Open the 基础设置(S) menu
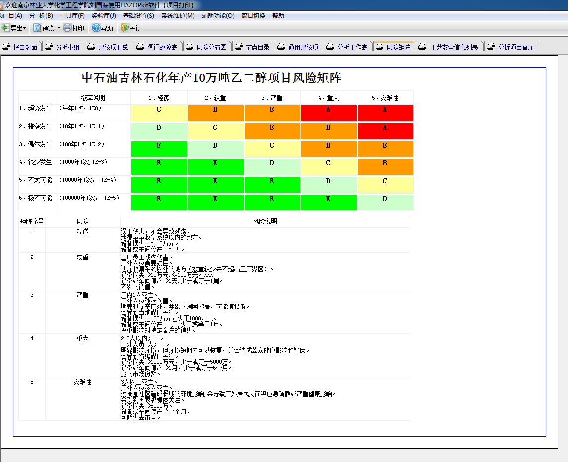 click(x=138, y=15)
